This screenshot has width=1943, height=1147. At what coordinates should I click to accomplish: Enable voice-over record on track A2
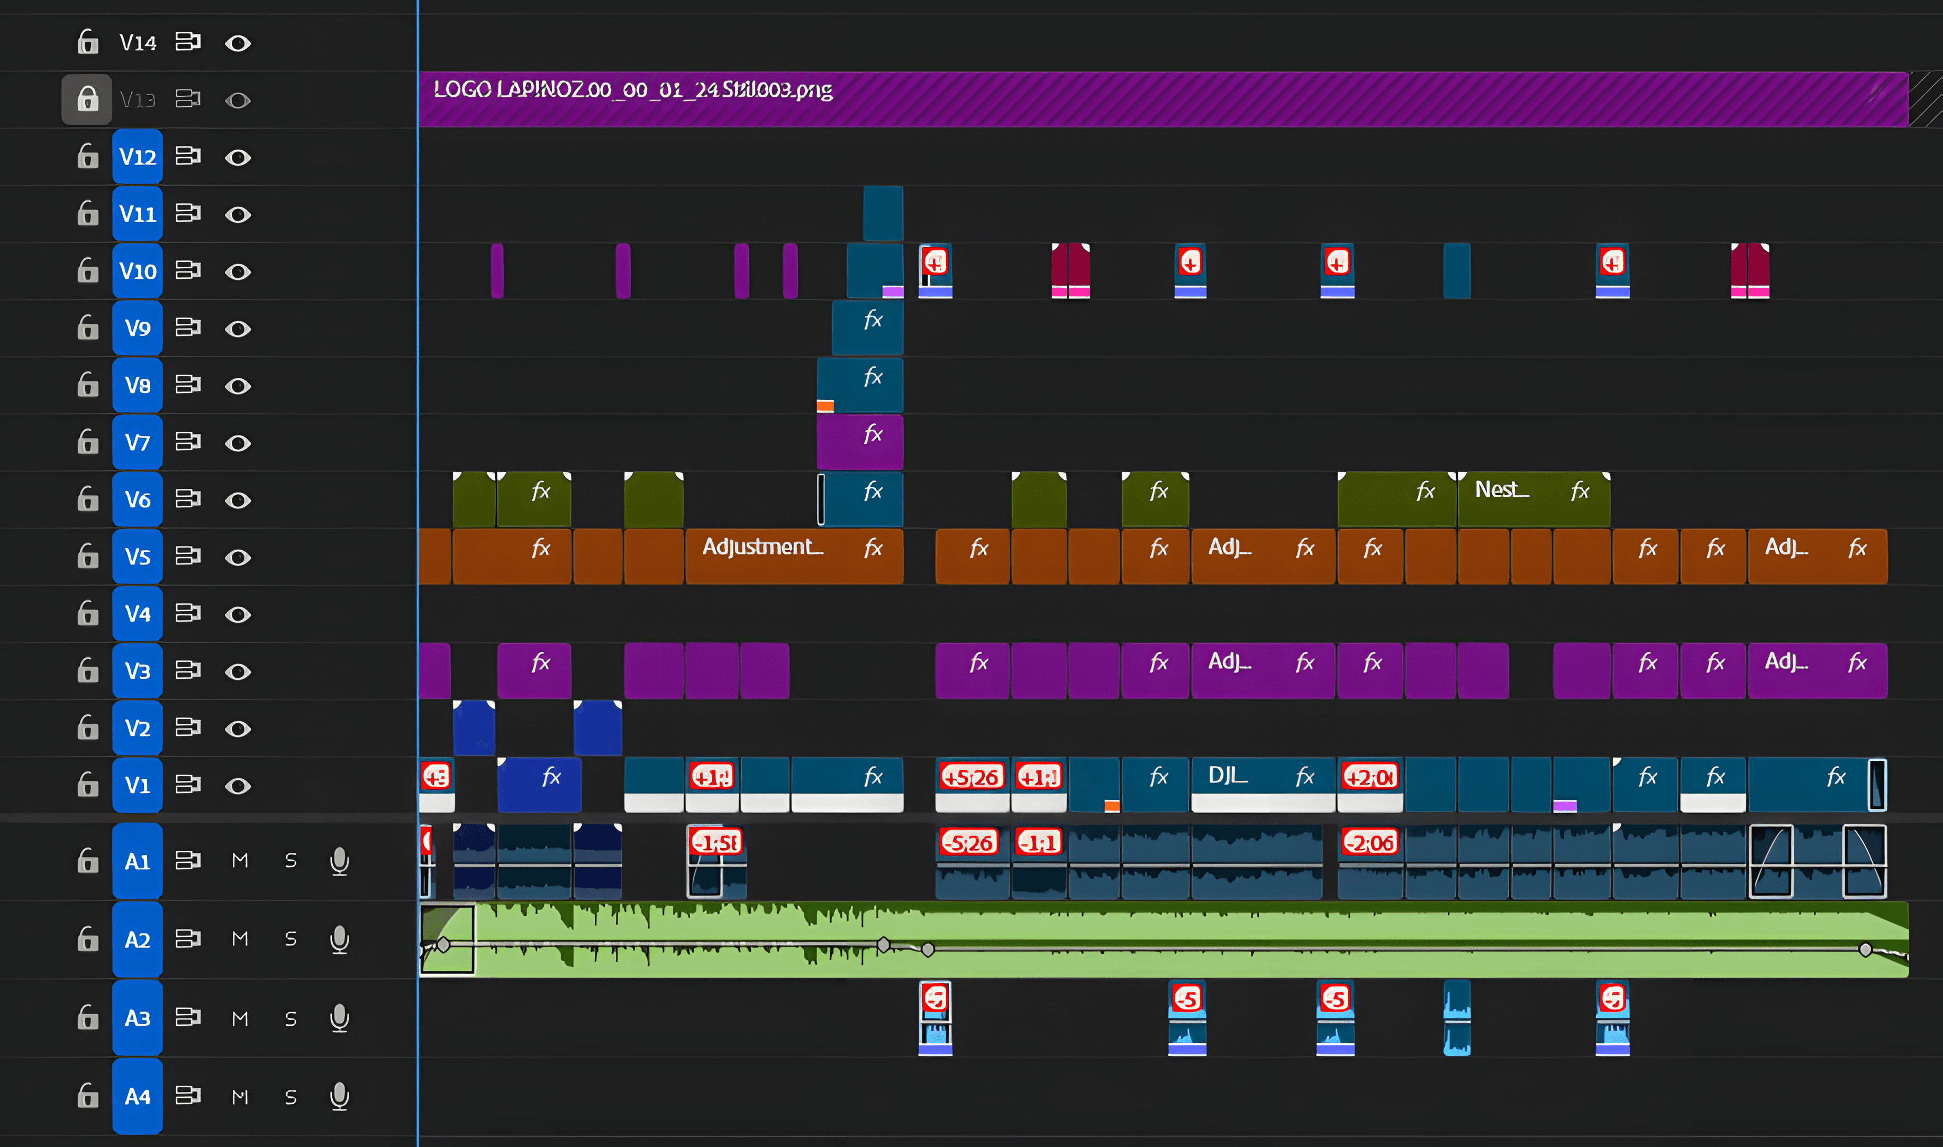click(x=339, y=939)
